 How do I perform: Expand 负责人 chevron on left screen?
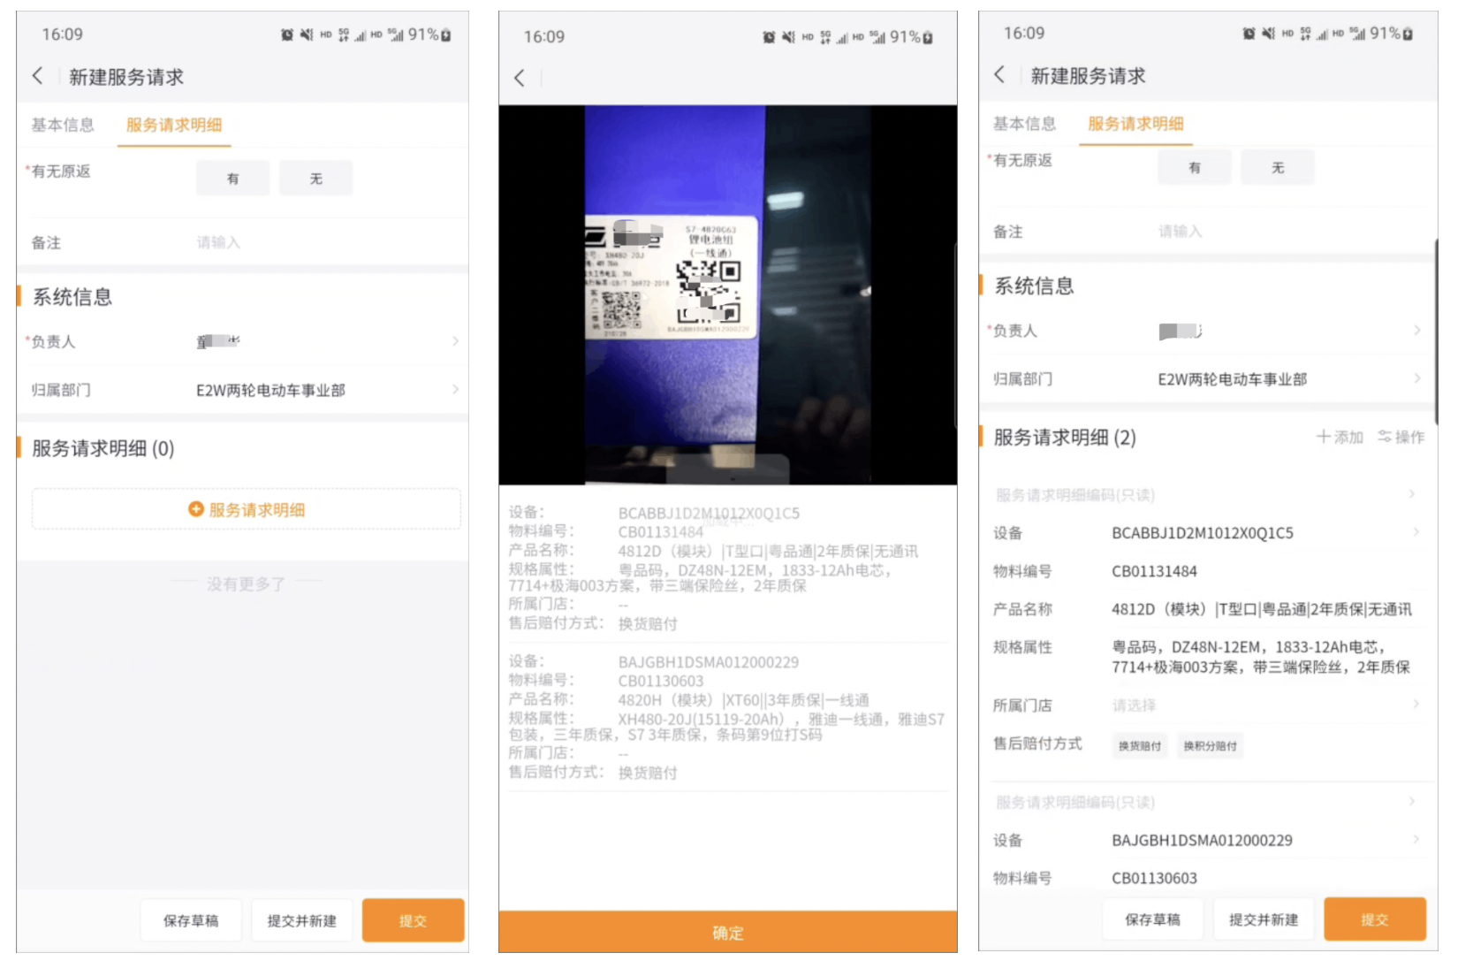tap(455, 341)
